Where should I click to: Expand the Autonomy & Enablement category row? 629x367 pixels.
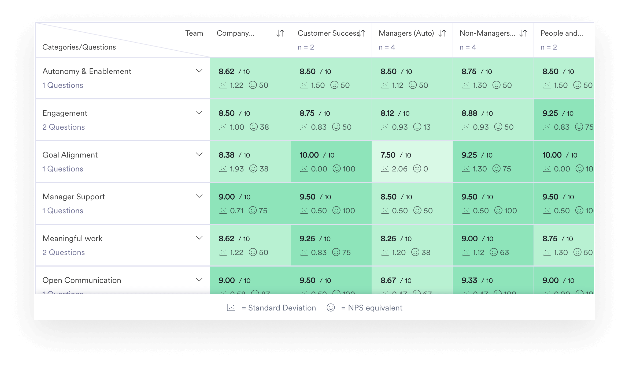(199, 70)
